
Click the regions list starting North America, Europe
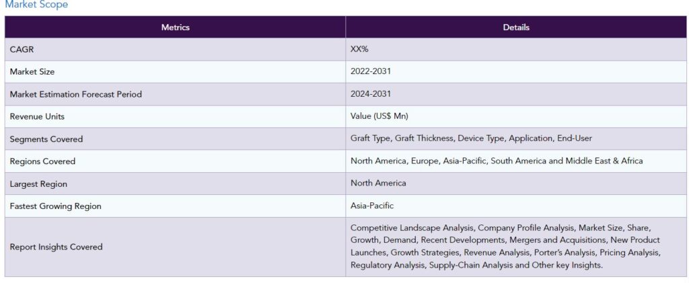click(x=497, y=161)
